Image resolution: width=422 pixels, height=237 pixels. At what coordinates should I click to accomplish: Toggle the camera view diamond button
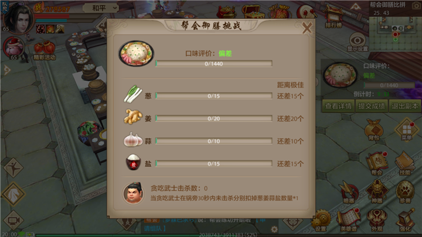[x=13, y=221]
